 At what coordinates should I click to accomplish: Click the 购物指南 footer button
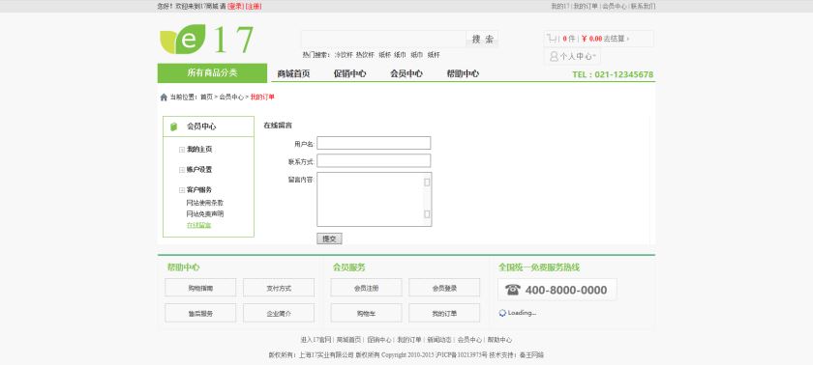200,288
